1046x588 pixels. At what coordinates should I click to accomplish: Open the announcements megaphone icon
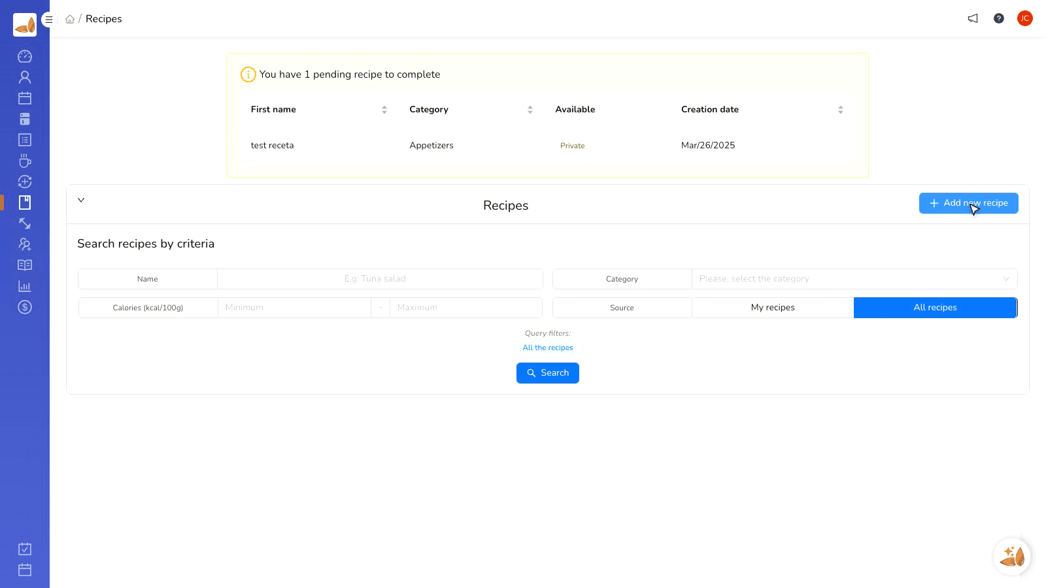point(973,18)
